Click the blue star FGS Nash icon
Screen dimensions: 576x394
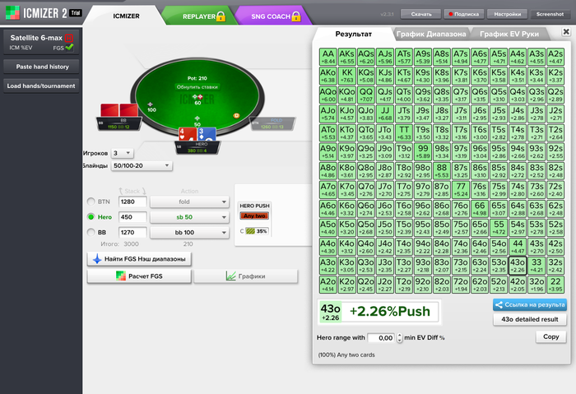click(x=97, y=259)
